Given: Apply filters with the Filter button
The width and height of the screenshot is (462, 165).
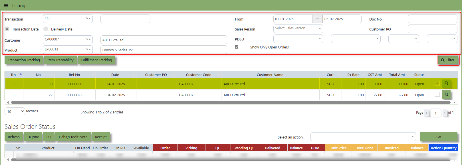Looking at the screenshot, I should click(448, 60).
